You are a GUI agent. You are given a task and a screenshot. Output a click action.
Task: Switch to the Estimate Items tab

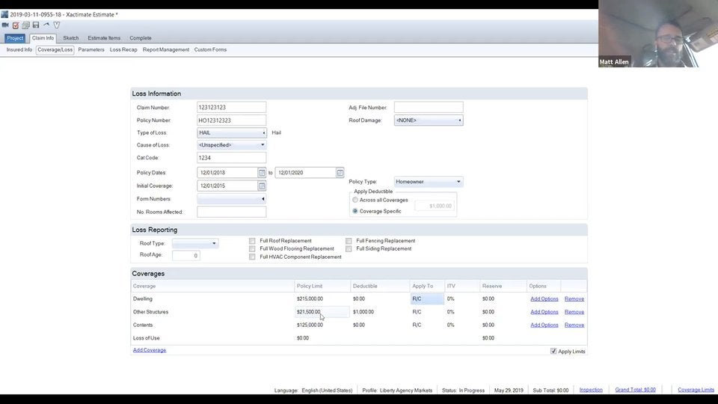[x=104, y=38]
